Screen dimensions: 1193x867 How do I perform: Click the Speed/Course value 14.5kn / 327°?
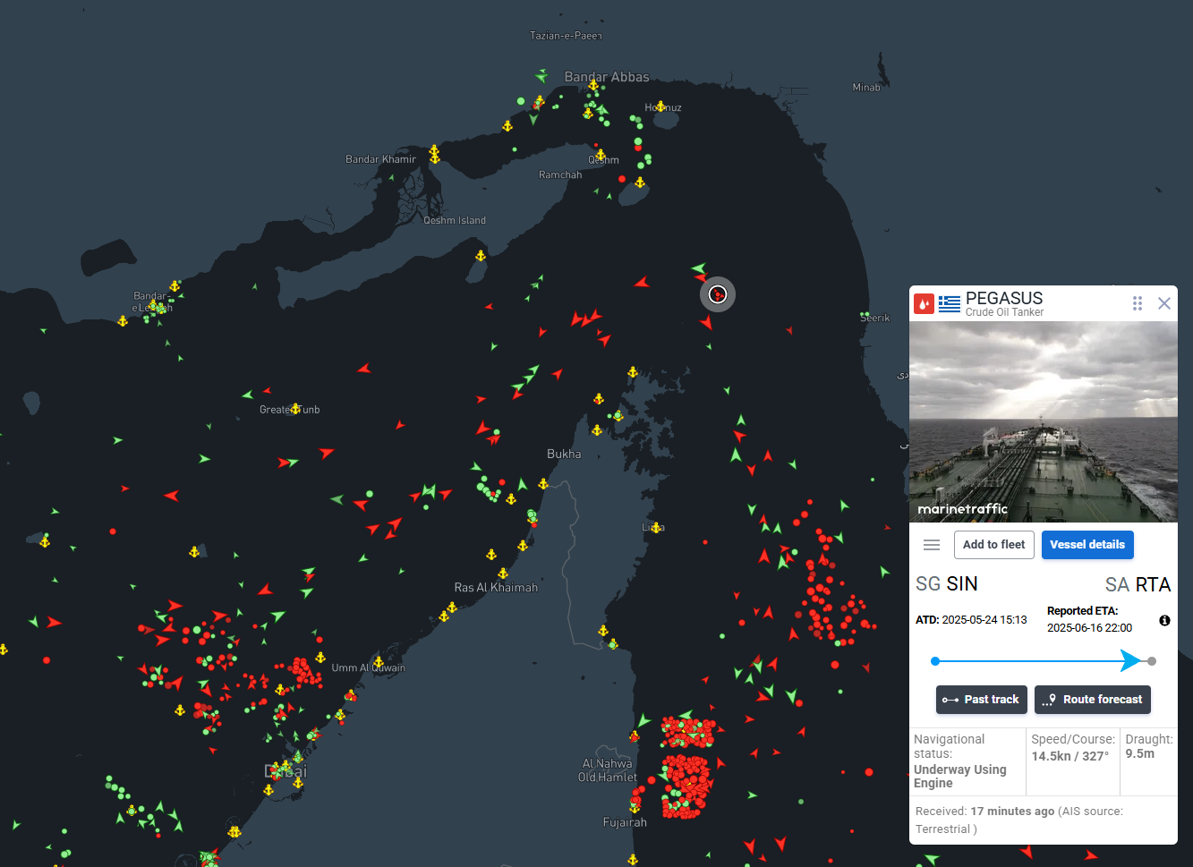[1069, 756]
